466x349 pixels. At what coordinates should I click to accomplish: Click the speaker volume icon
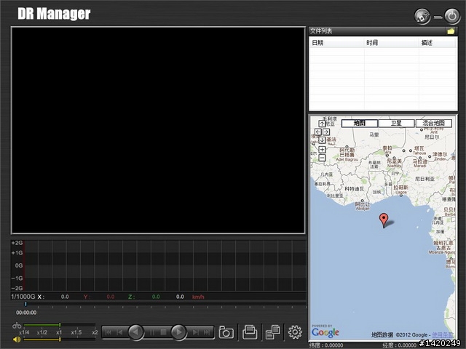click(17, 340)
